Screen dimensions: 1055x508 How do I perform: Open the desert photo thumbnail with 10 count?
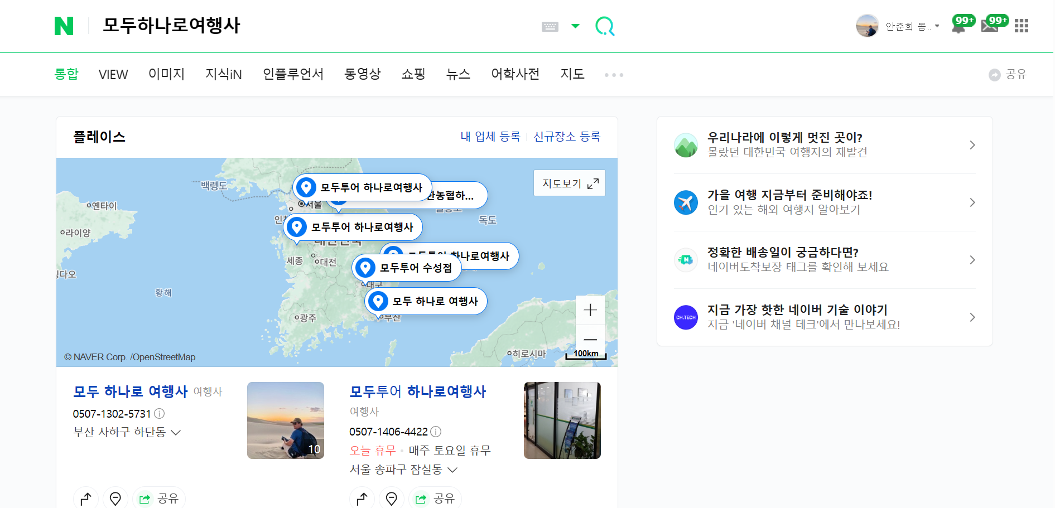(286, 420)
